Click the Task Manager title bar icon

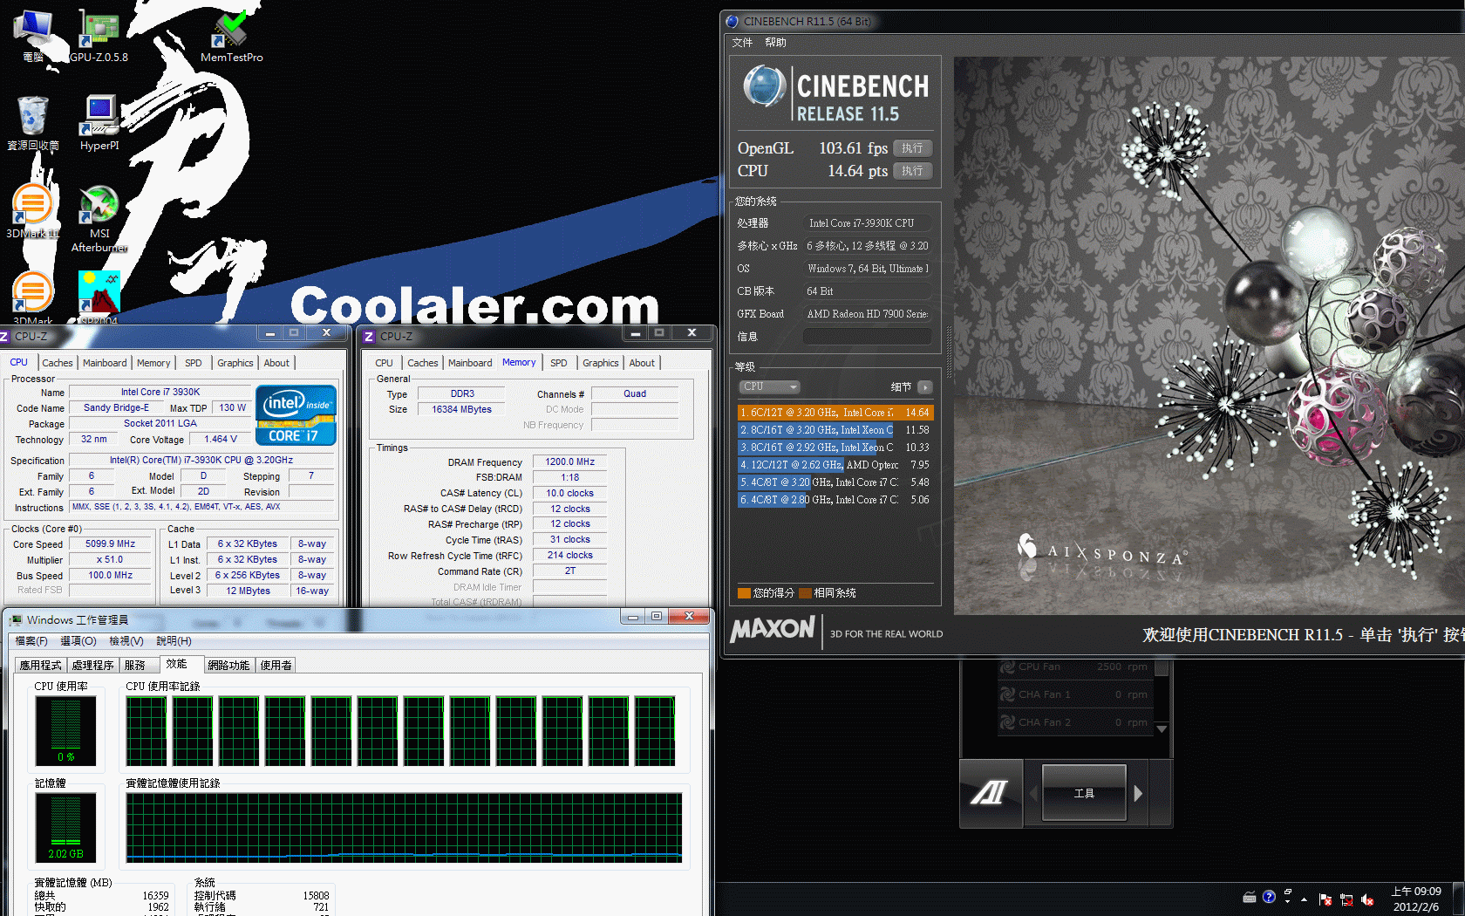[16, 620]
